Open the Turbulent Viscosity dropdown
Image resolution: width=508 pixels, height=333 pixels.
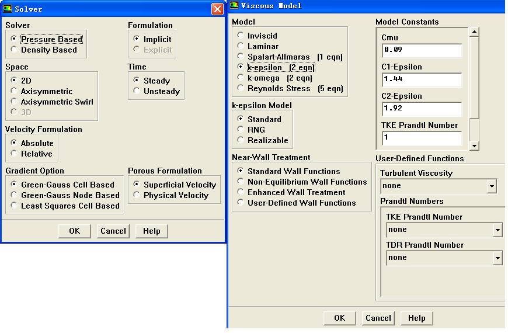point(492,187)
